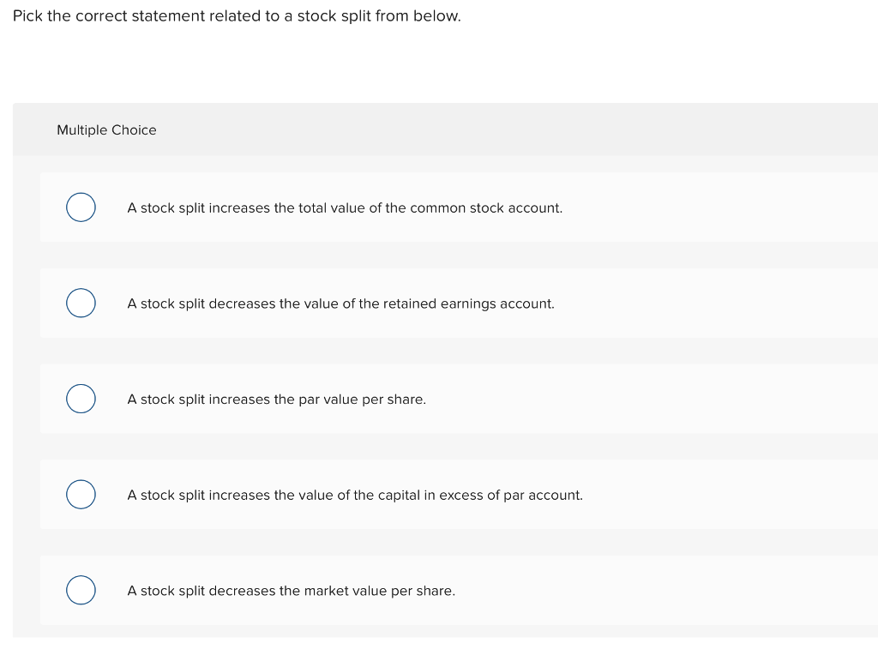The width and height of the screenshot is (878, 649).
Task: Select radio button beside market value statement
Action: (81, 591)
